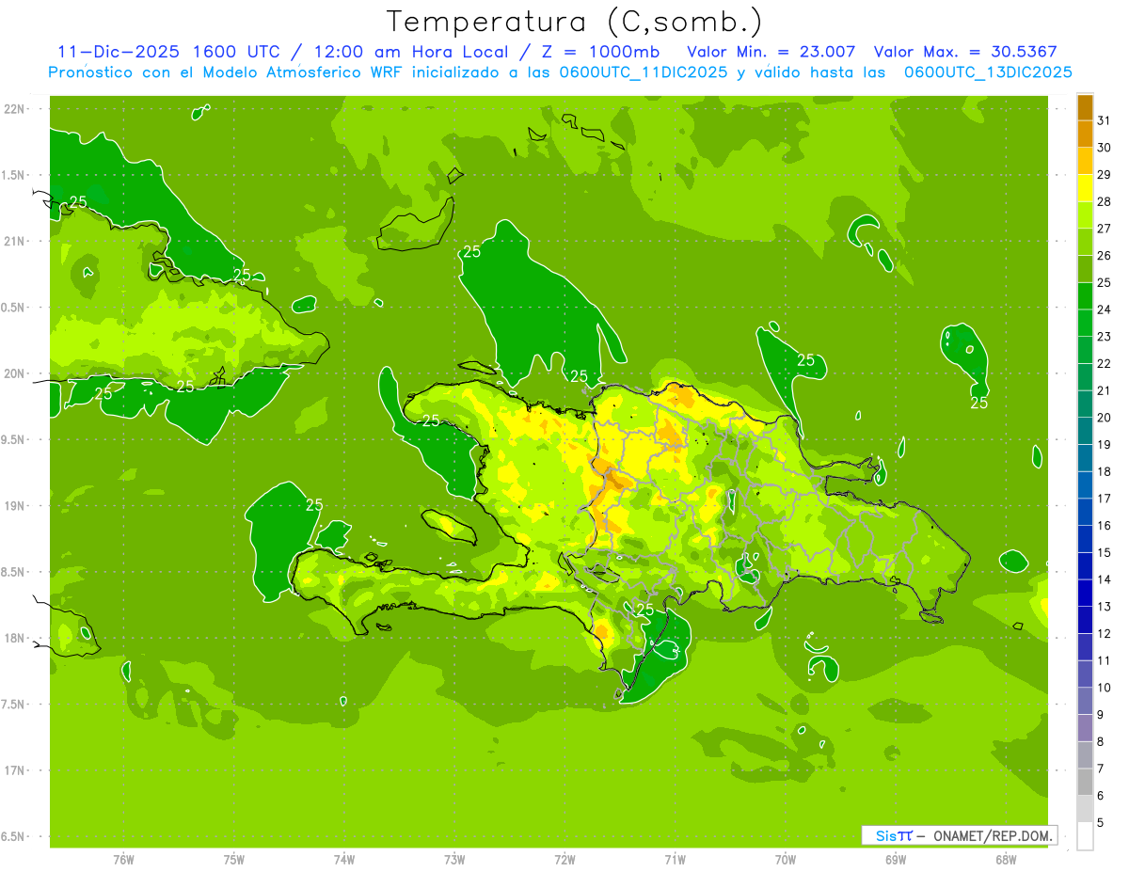Image resolution: width=1129 pixels, height=872 pixels.
Task: Click the Temperatura (C,somb.) title
Action: [x=574, y=22]
